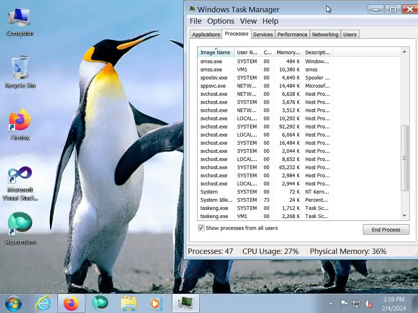418x313 pixels.
Task: Select the System Idle process row
Action: (265, 200)
